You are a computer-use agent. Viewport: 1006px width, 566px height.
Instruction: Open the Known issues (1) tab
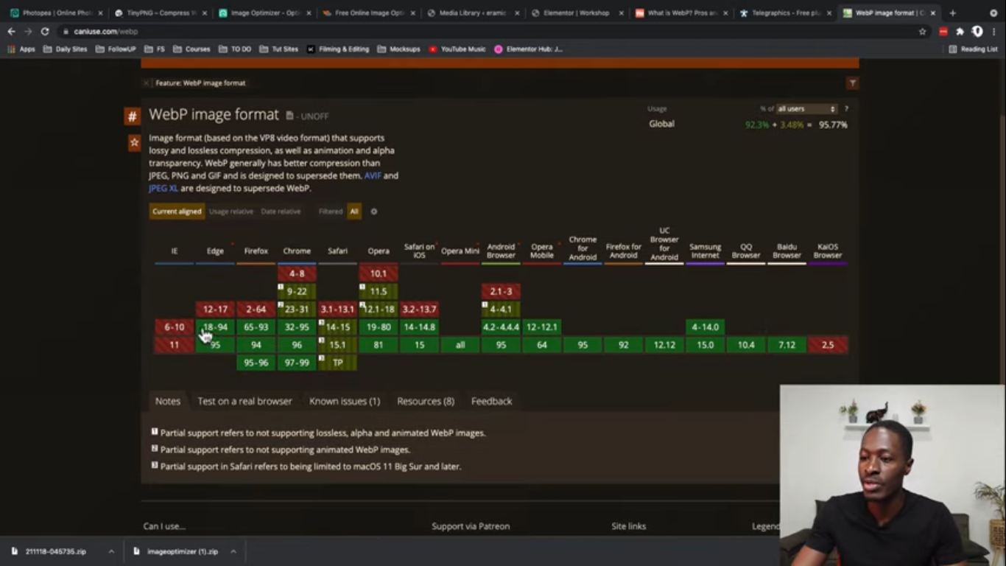click(x=345, y=402)
